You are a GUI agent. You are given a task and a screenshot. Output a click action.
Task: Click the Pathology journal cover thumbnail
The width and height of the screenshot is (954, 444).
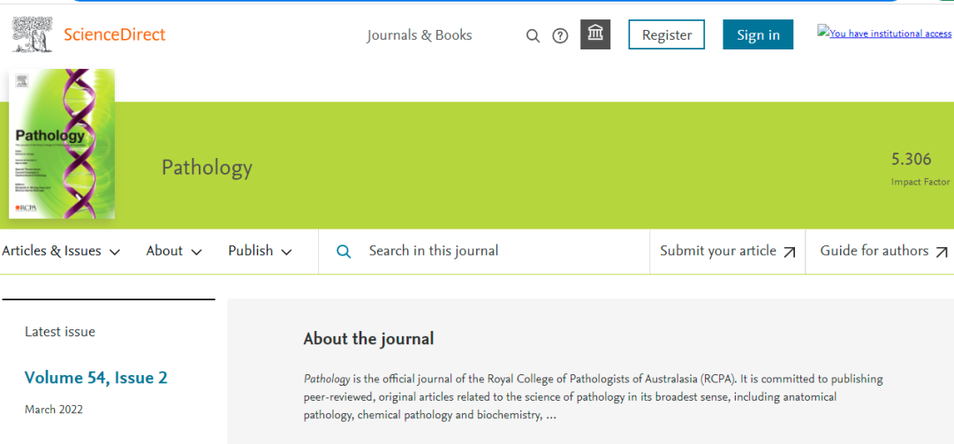tap(62, 144)
